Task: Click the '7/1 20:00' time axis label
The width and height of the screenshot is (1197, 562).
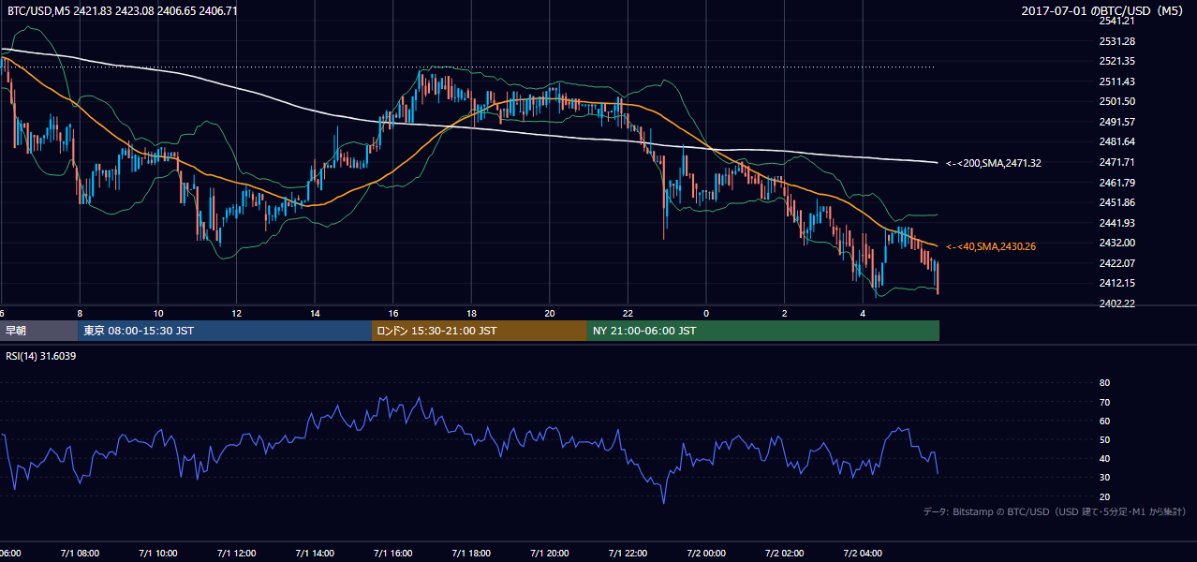Action: pyautogui.click(x=550, y=554)
